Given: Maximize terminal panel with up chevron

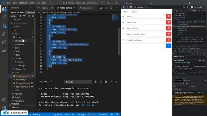Looking at the screenshot, I should [111, 82].
